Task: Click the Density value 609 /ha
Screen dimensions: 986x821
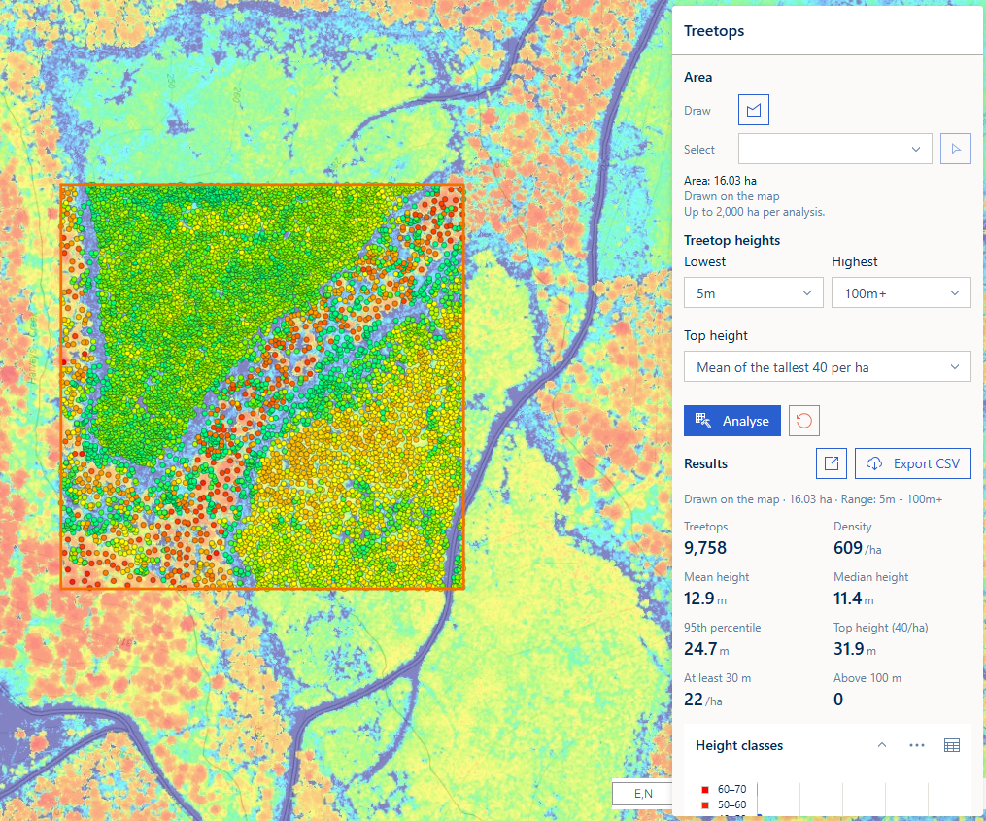Action: (x=857, y=548)
